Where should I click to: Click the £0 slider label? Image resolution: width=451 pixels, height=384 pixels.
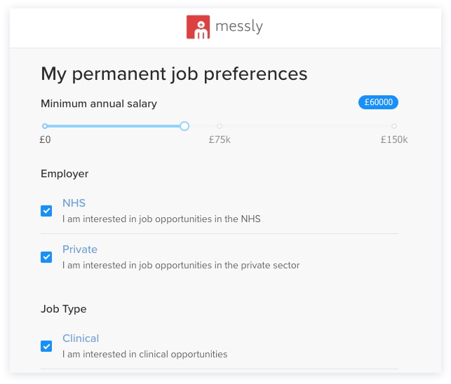pos(45,140)
